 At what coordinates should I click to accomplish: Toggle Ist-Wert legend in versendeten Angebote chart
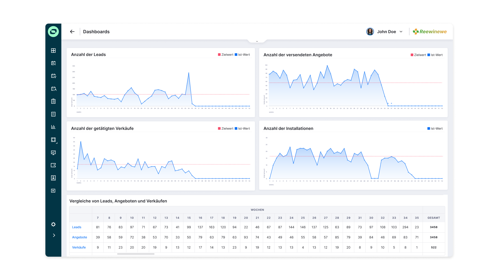(435, 55)
